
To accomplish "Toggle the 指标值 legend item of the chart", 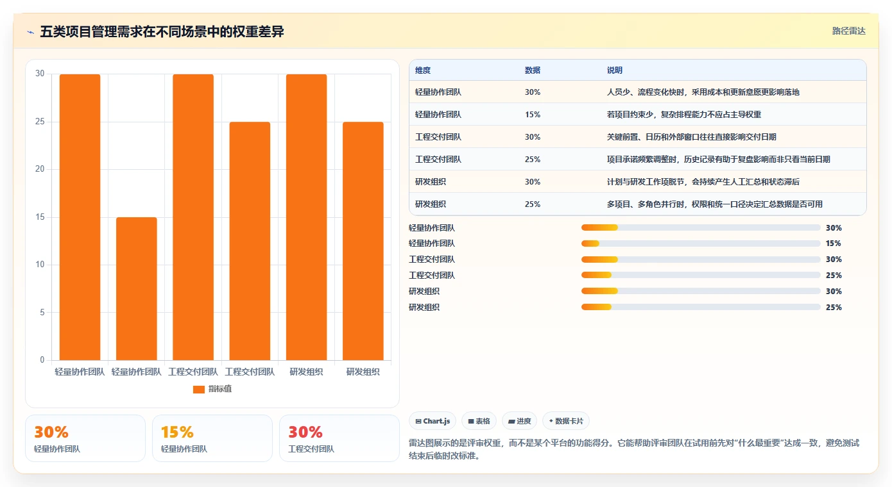I will pyautogui.click(x=212, y=389).
